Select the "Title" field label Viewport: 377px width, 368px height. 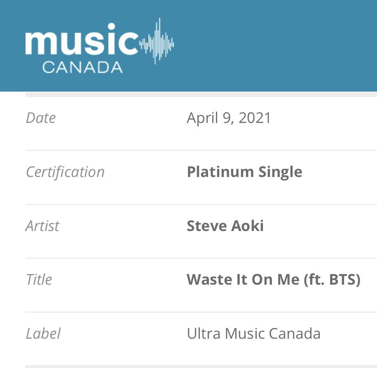[39, 280]
